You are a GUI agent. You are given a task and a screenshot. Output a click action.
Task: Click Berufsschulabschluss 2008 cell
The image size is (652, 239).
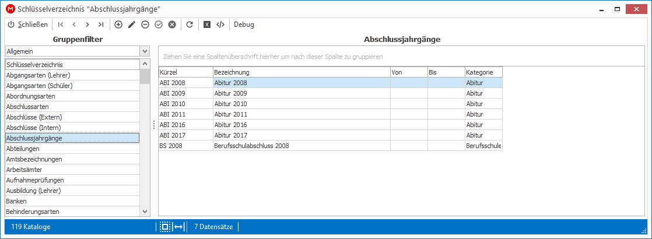click(302, 146)
